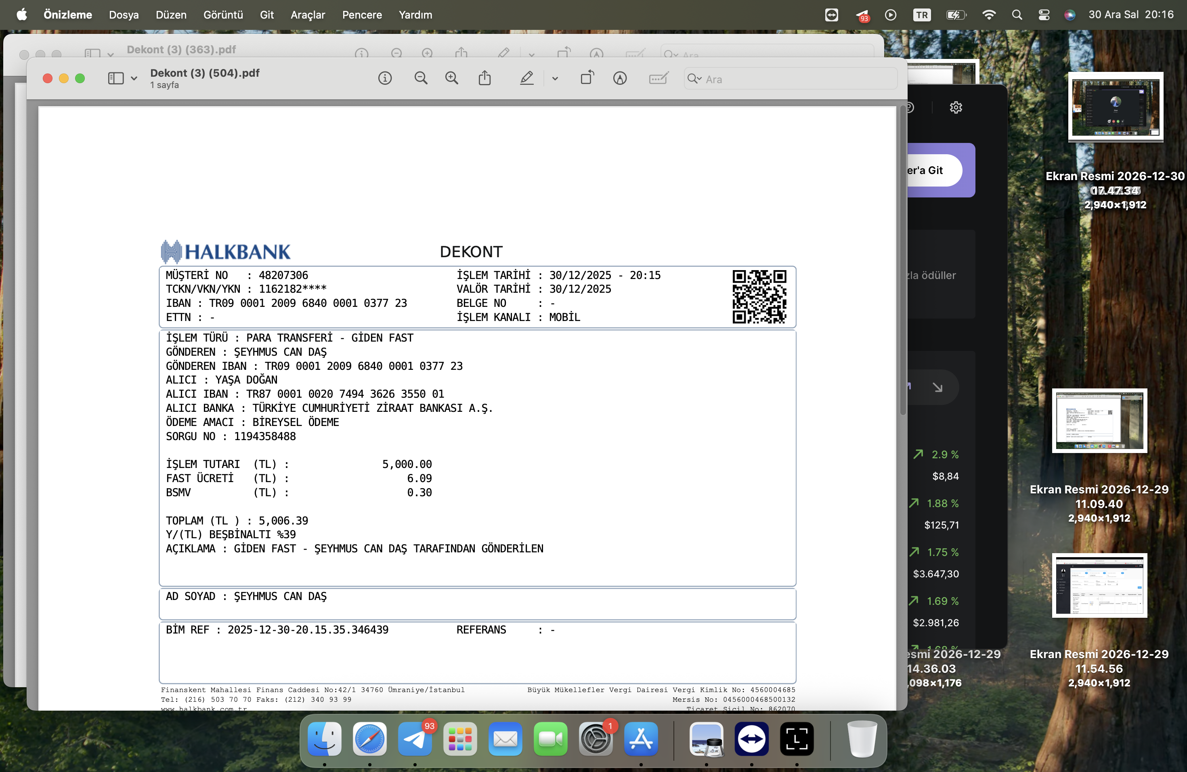1187x772 pixels.
Task: Open Telegram from the Dock
Action: coord(415,738)
